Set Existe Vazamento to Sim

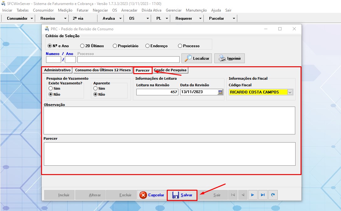click(x=50, y=88)
